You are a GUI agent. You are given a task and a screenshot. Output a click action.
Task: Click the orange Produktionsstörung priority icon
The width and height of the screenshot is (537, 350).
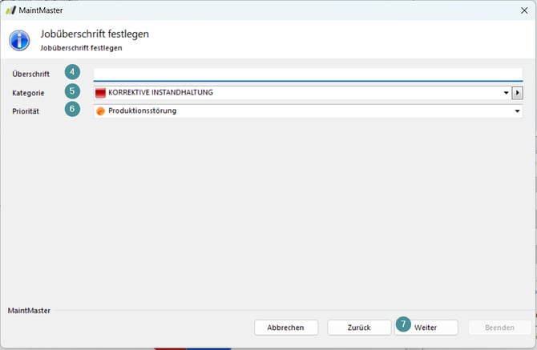click(x=100, y=111)
